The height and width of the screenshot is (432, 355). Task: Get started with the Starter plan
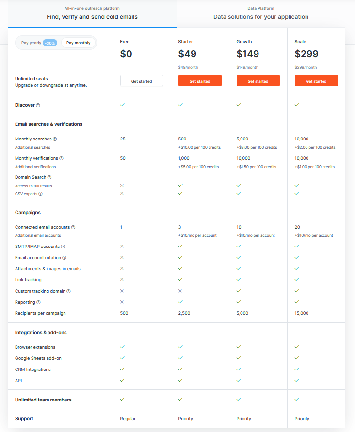point(200,80)
